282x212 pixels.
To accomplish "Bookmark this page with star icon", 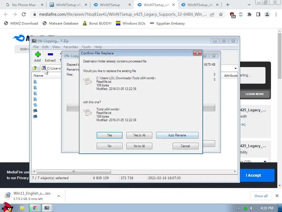I will point(221,14).
